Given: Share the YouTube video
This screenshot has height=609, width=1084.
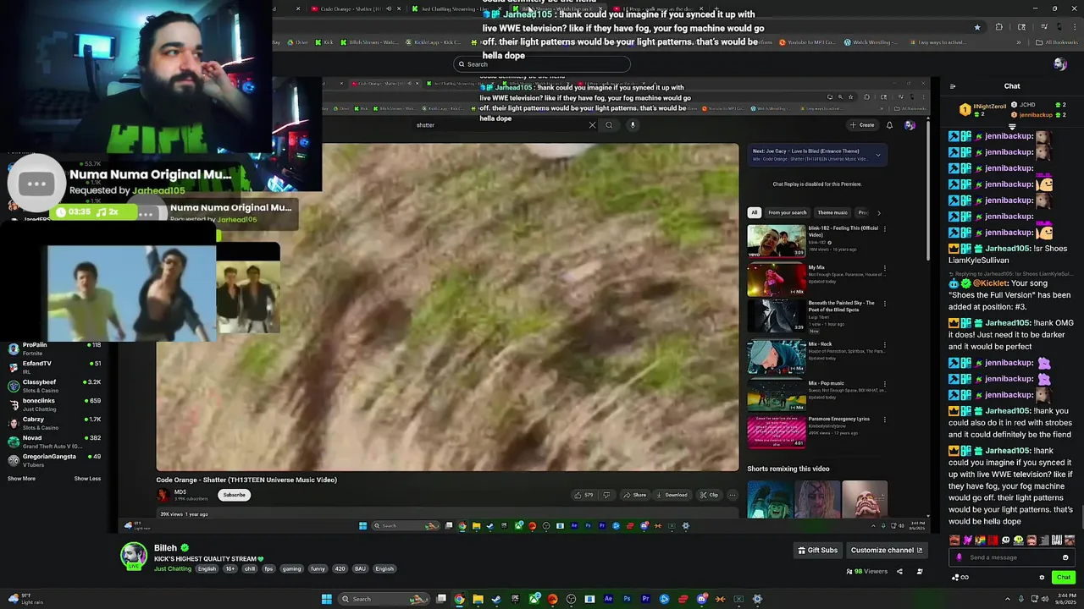Looking at the screenshot, I should point(634,495).
